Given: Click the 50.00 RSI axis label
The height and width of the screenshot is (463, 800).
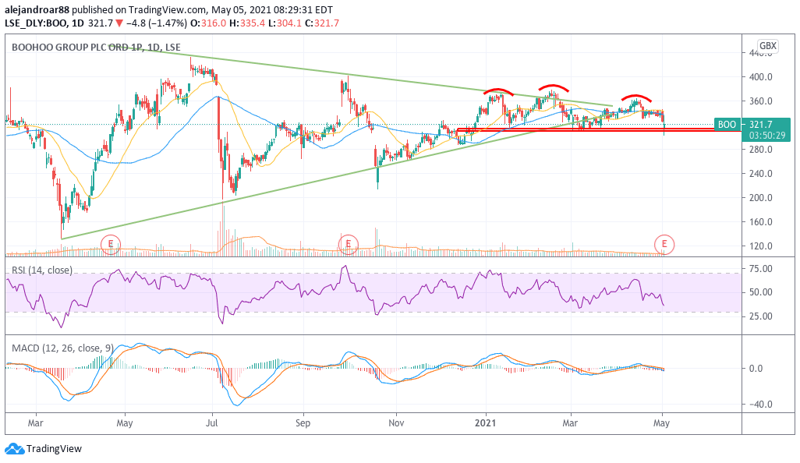Looking at the screenshot, I should (760, 292).
